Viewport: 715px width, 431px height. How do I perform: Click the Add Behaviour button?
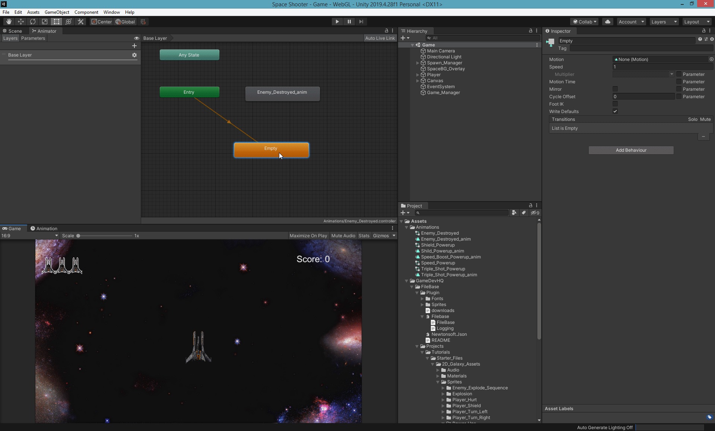(631, 150)
